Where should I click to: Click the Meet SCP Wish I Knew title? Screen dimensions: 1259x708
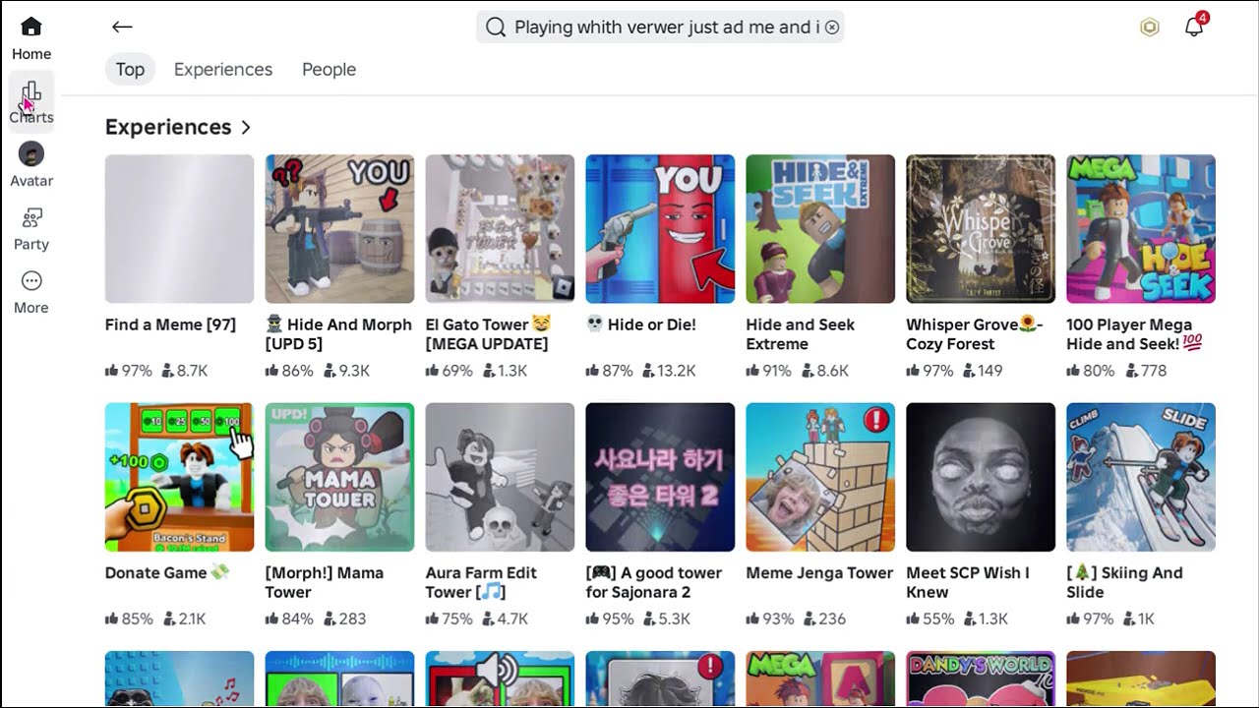coord(968,582)
